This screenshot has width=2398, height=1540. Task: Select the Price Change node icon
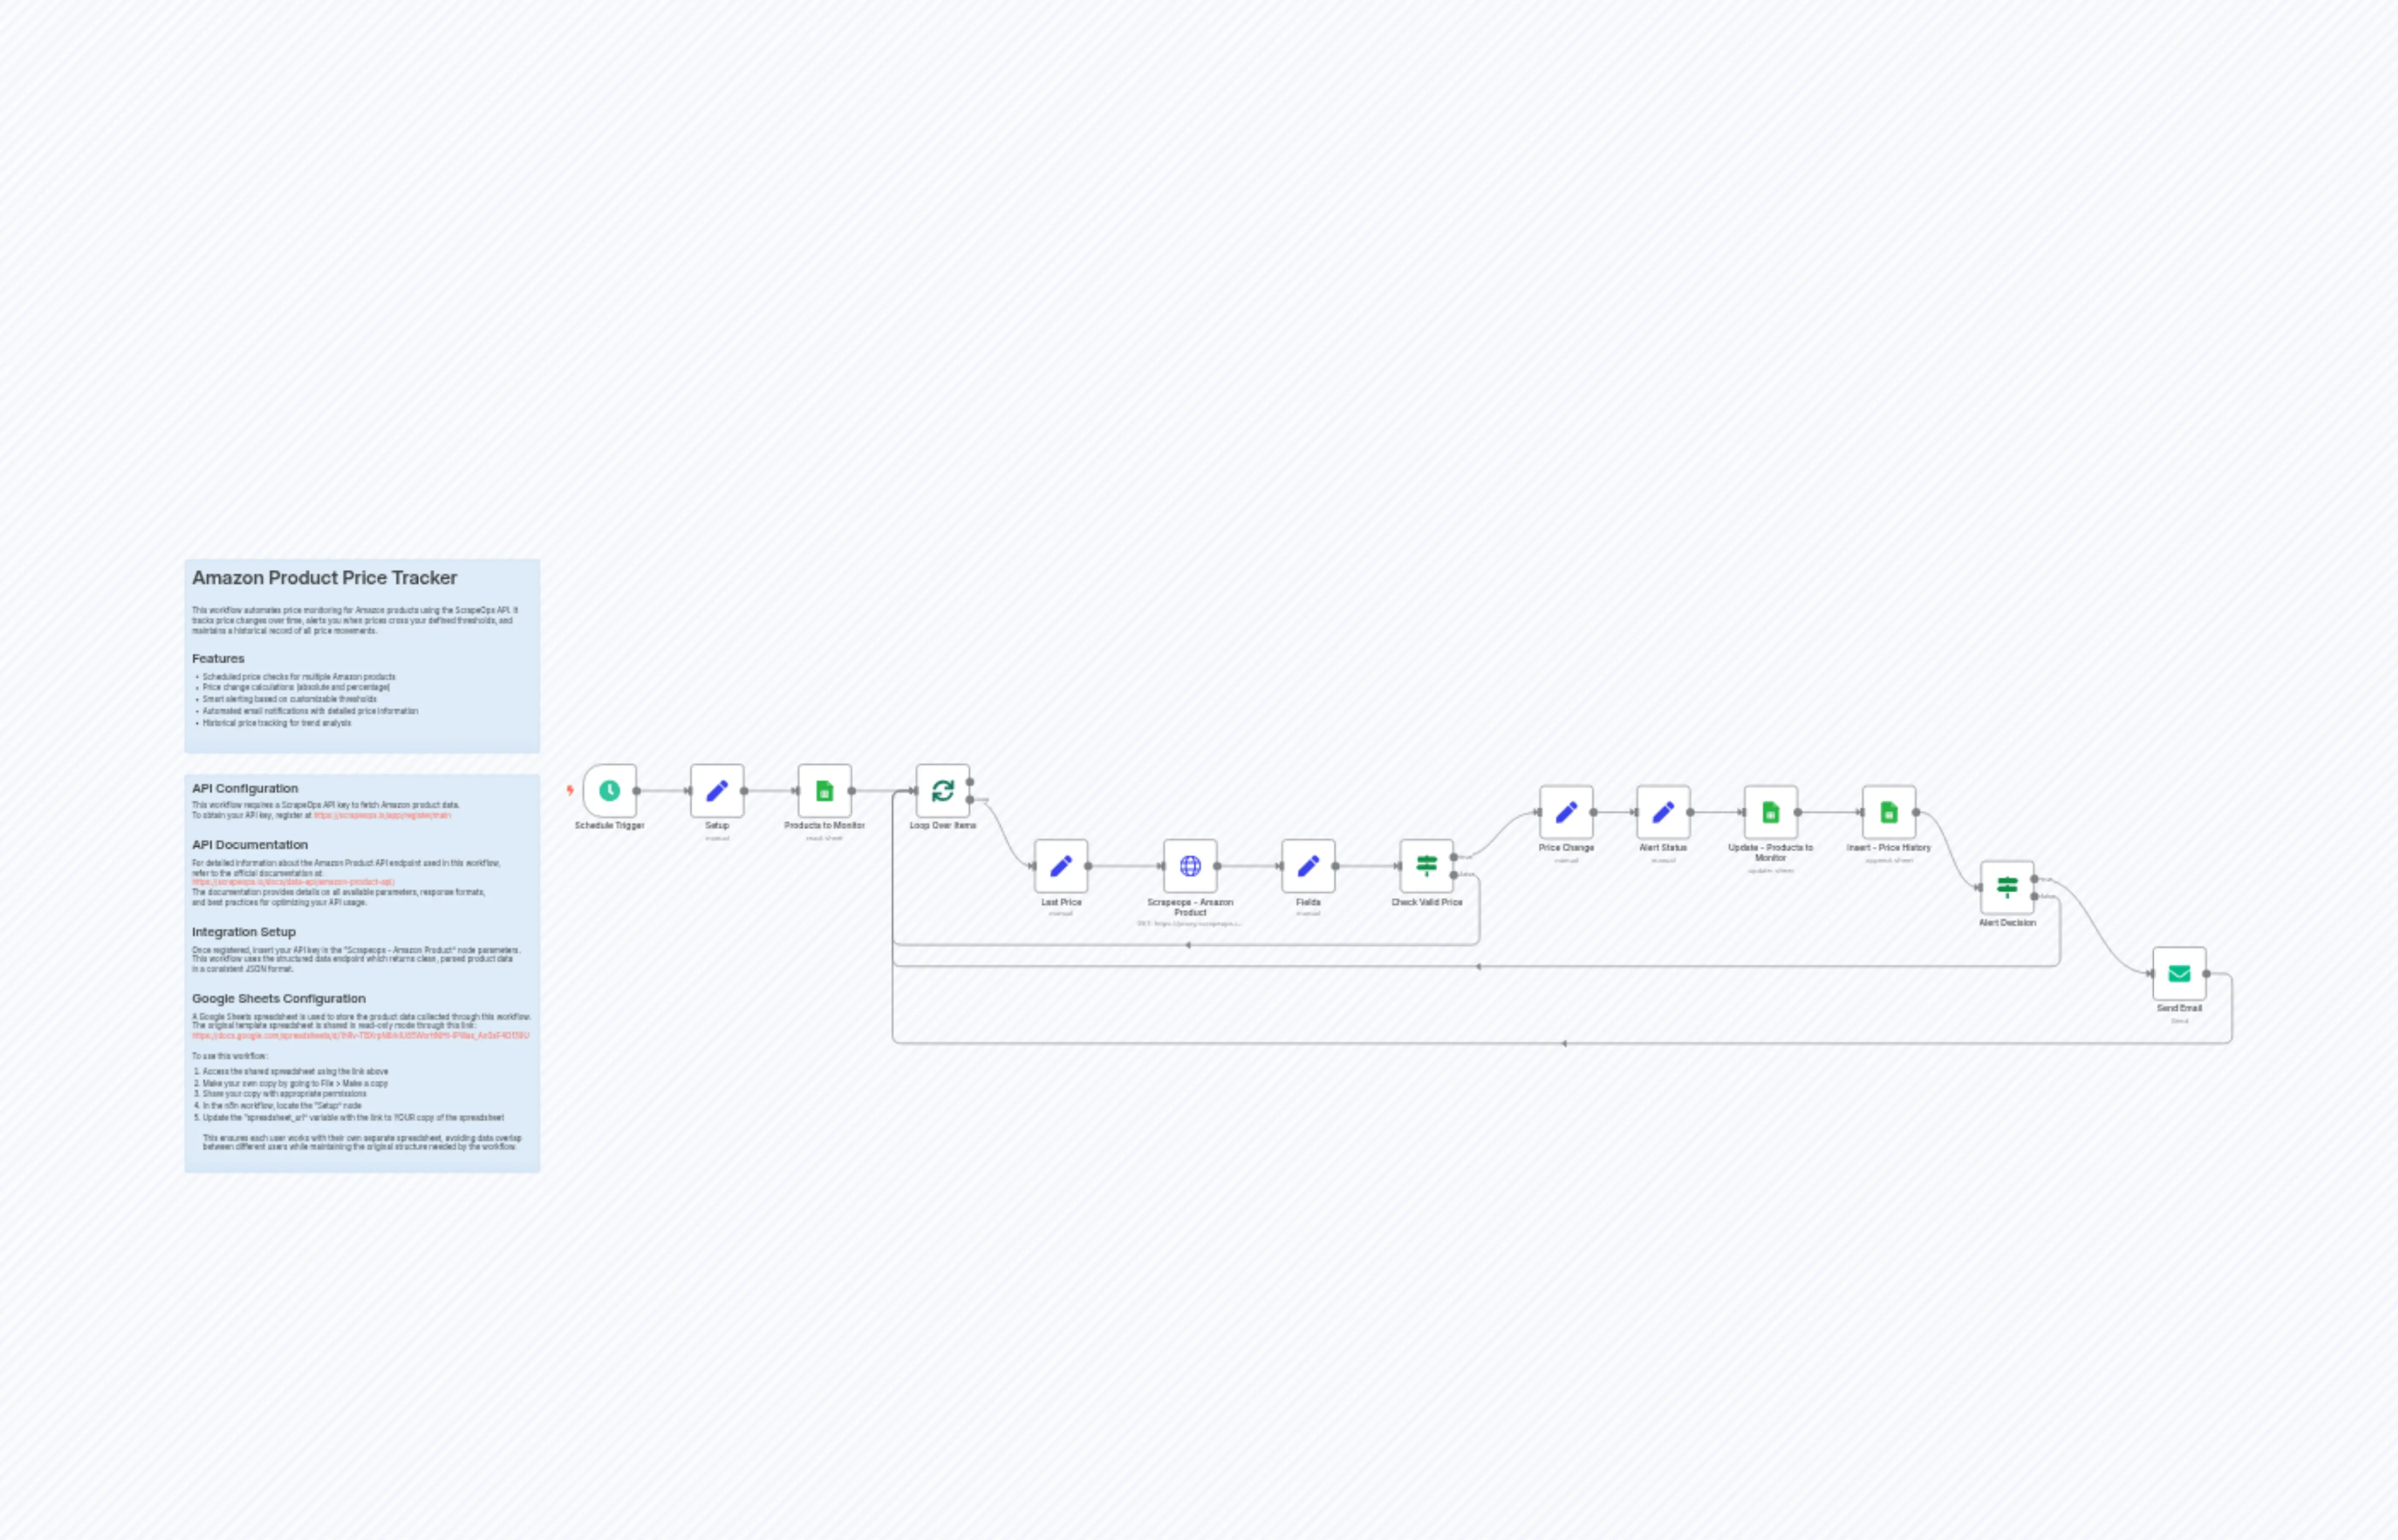coord(1566,812)
